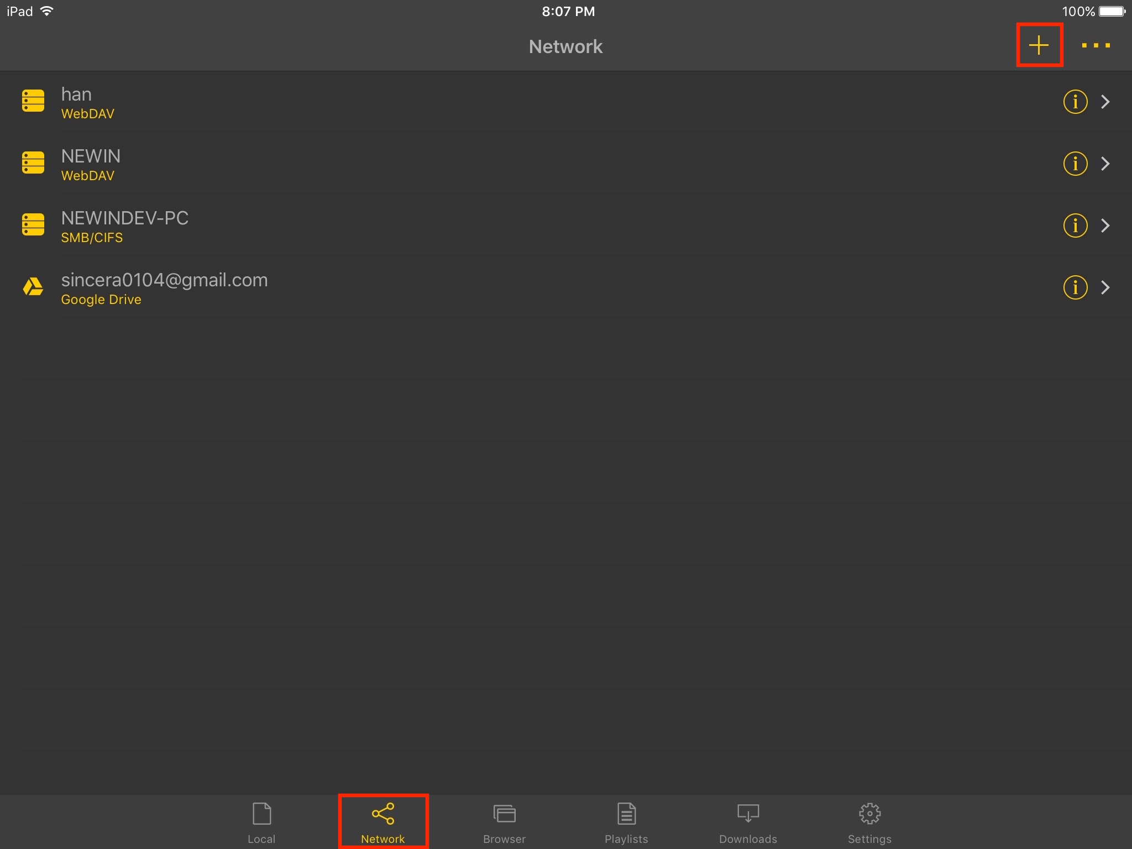This screenshot has height=849, width=1132.
Task: Switch to the Local tab
Action: [x=261, y=823]
